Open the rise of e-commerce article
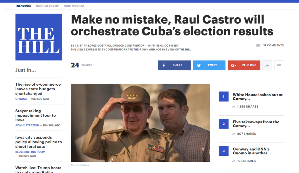299x173 pixels. tap(38, 89)
